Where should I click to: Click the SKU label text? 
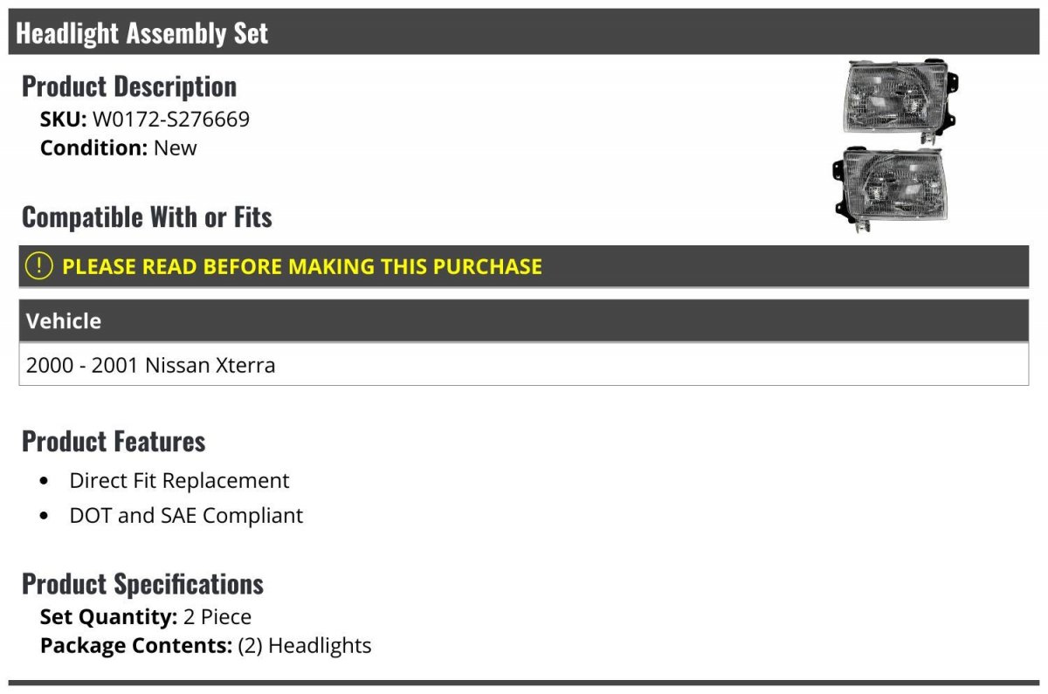click(64, 119)
